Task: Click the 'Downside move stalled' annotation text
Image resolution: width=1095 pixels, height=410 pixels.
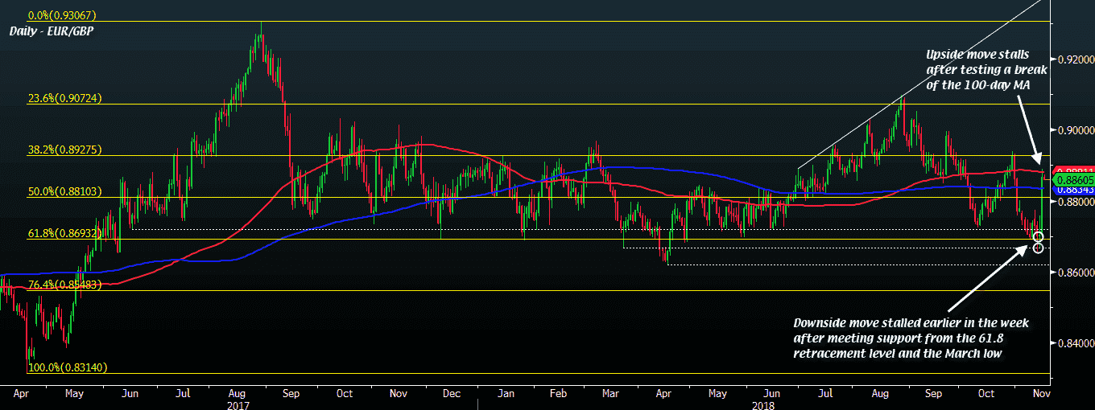Action: [910, 338]
